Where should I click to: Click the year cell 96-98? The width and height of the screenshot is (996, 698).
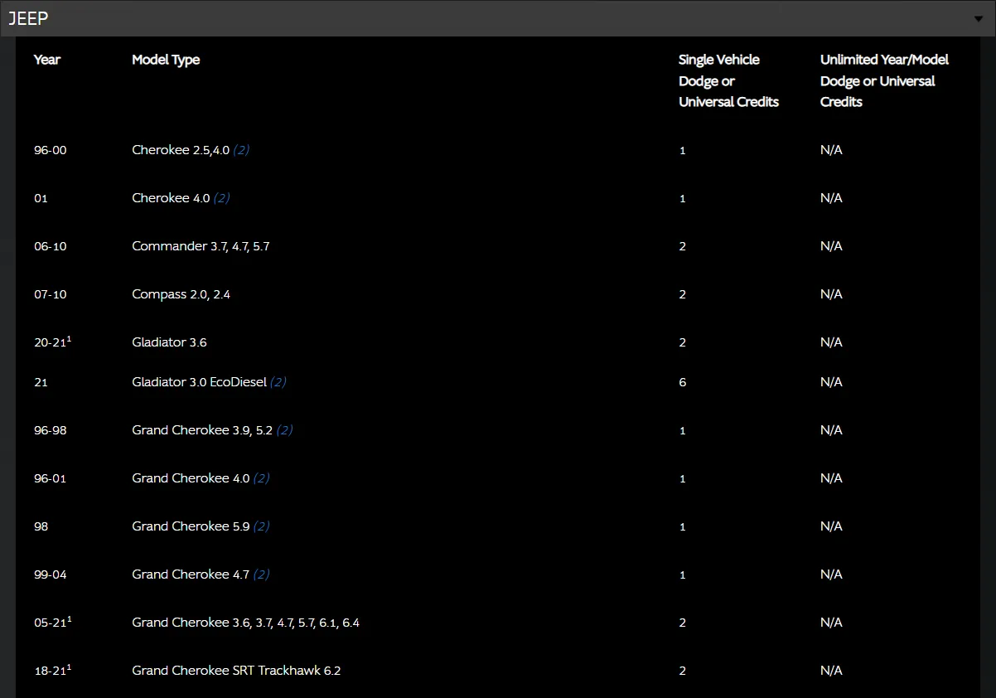[51, 431]
